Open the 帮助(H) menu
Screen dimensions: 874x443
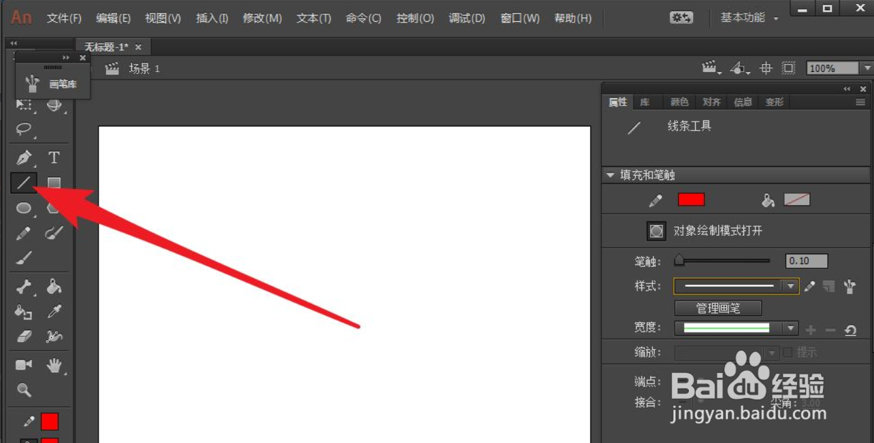pos(573,18)
